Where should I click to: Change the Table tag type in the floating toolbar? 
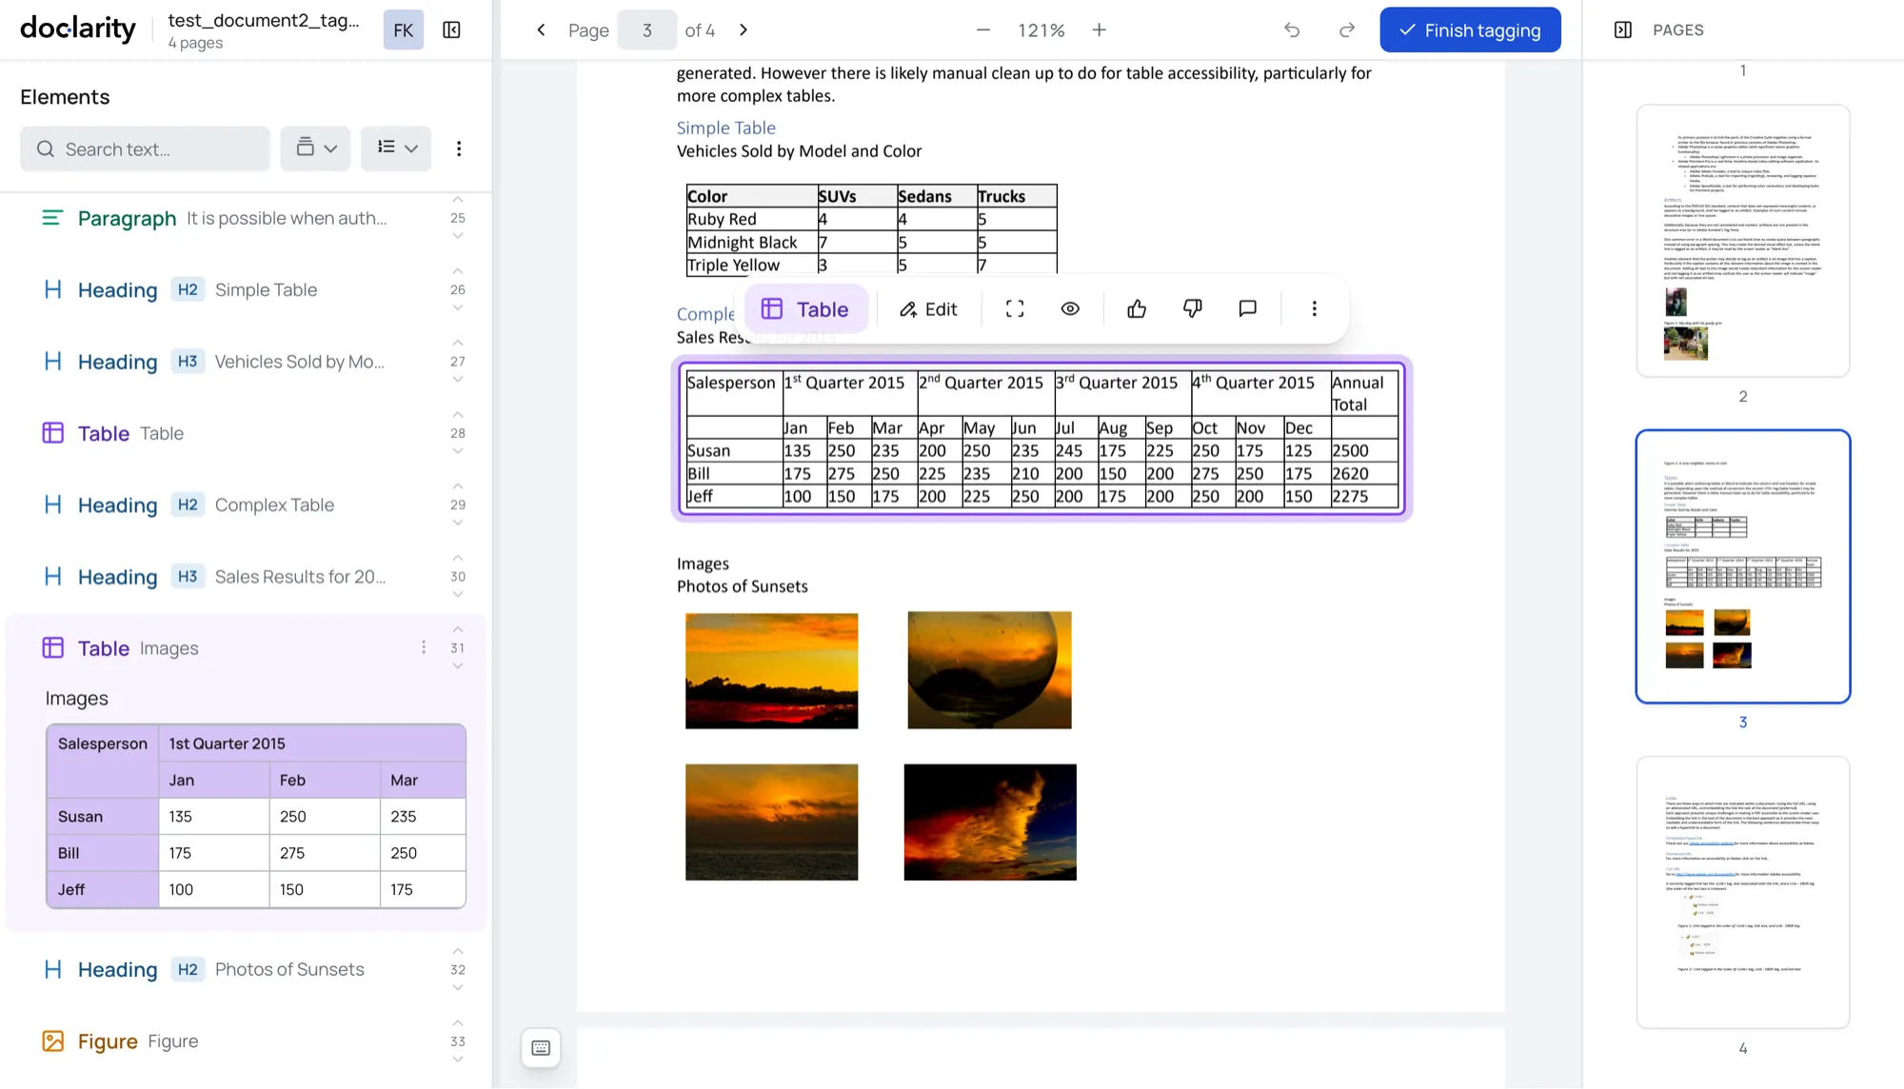point(805,308)
